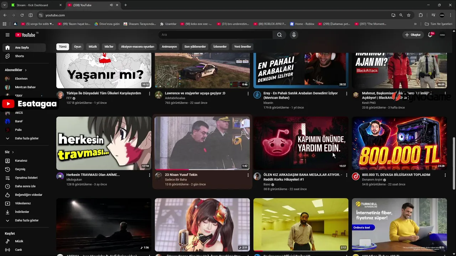The height and width of the screenshot is (256, 456).
Task: Select the Oyun filter chip
Action: pyautogui.click(x=78, y=47)
